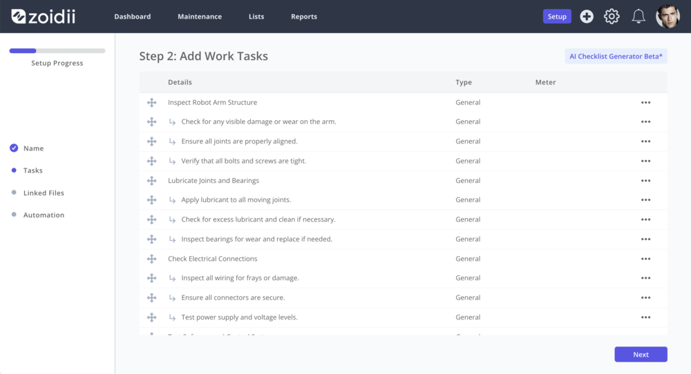The width and height of the screenshot is (691, 374).
Task: Select the completed Name step checkmark
Action: [x=14, y=148]
